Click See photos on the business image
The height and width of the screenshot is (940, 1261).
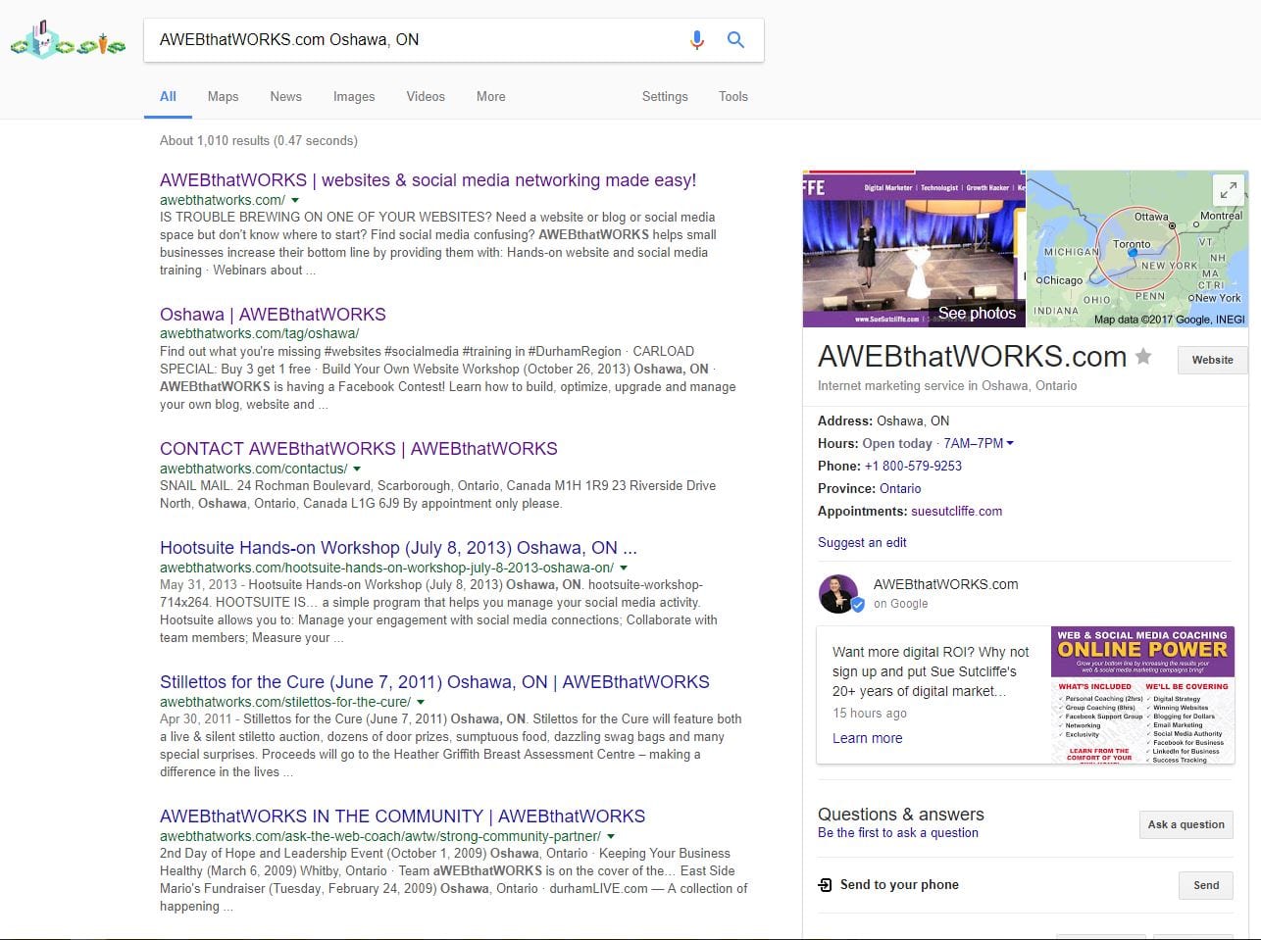click(x=977, y=313)
